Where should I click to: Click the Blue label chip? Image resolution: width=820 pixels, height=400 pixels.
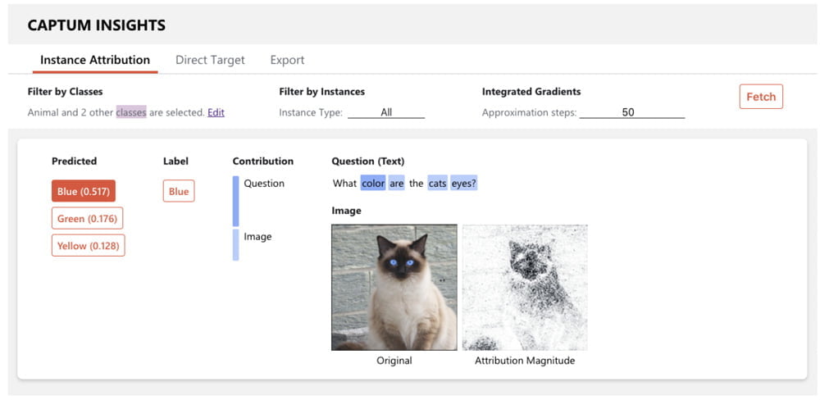pos(179,191)
